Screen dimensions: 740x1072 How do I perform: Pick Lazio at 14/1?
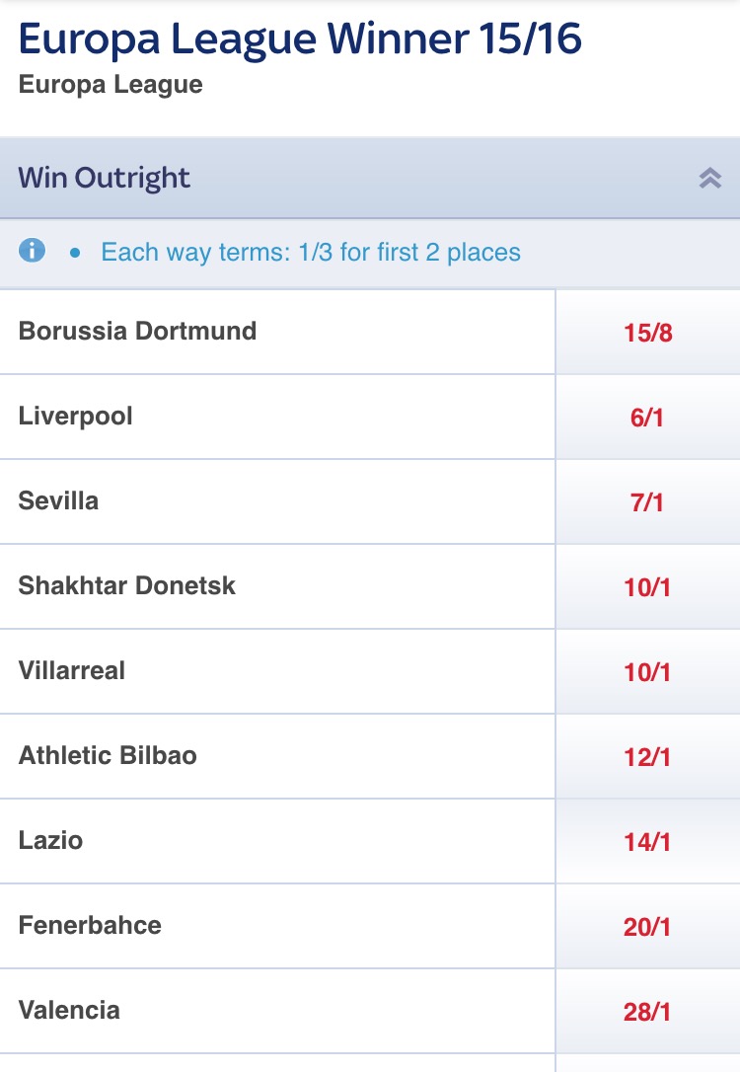coord(647,842)
